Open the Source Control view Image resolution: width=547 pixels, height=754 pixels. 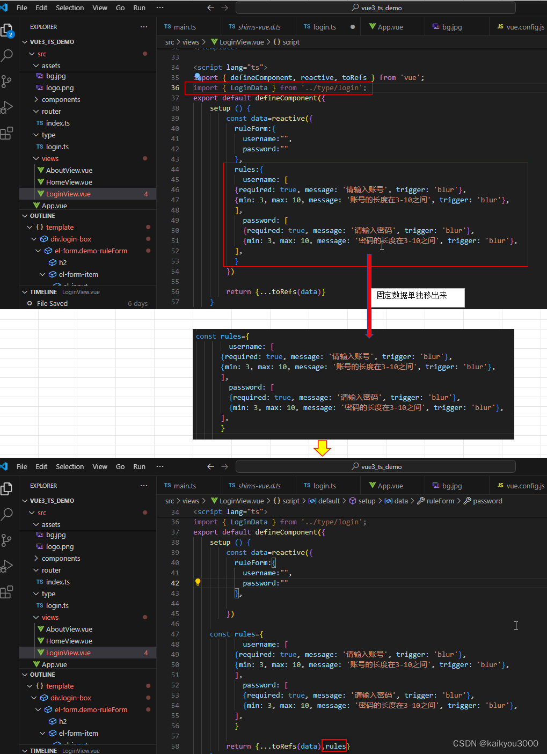pyautogui.click(x=8, y=81)
